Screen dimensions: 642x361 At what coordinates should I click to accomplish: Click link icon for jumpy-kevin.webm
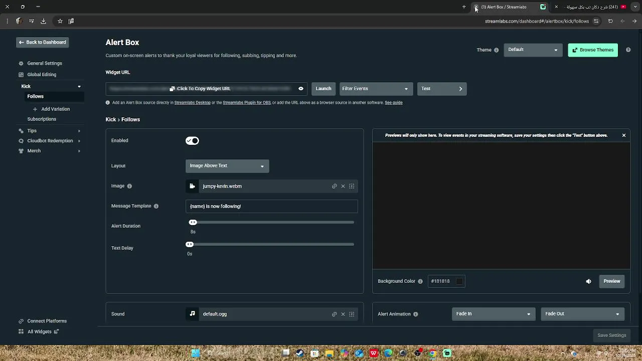point(335,187)
